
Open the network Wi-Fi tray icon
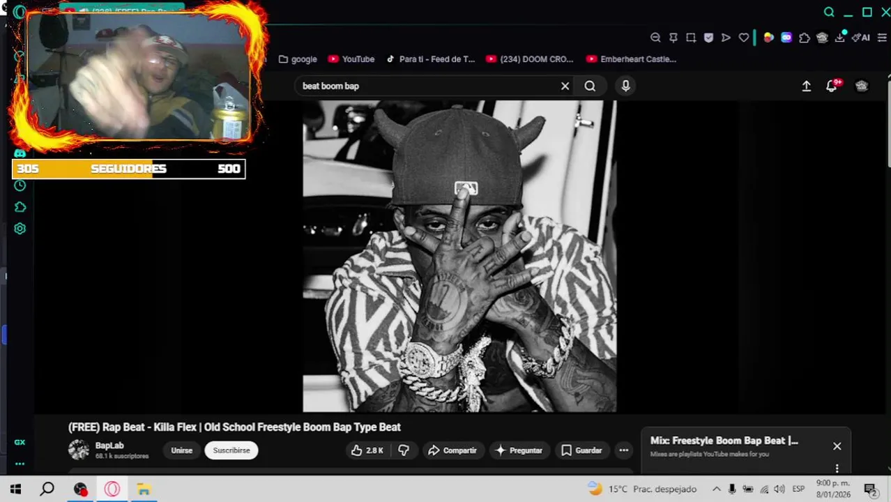tap(764, 489)
